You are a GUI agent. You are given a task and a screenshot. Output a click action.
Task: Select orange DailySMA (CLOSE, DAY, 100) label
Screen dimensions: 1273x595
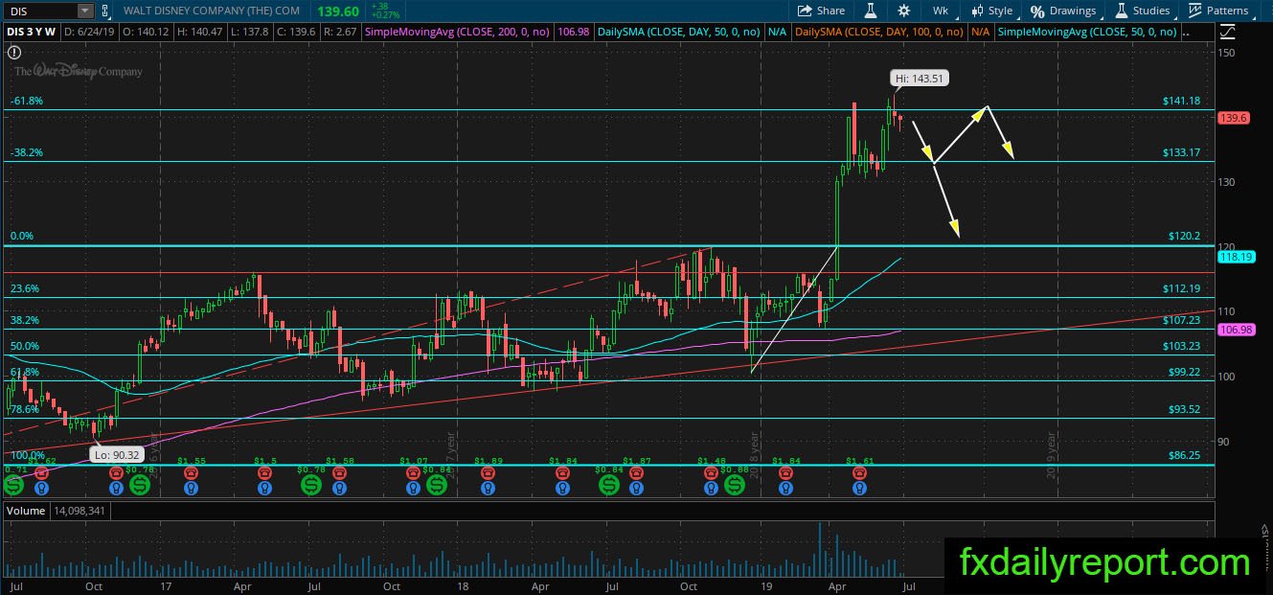click(x=881, y=32)
